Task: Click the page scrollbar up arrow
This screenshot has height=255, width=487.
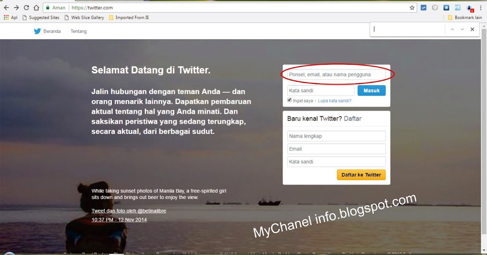Action: (484, 26)
